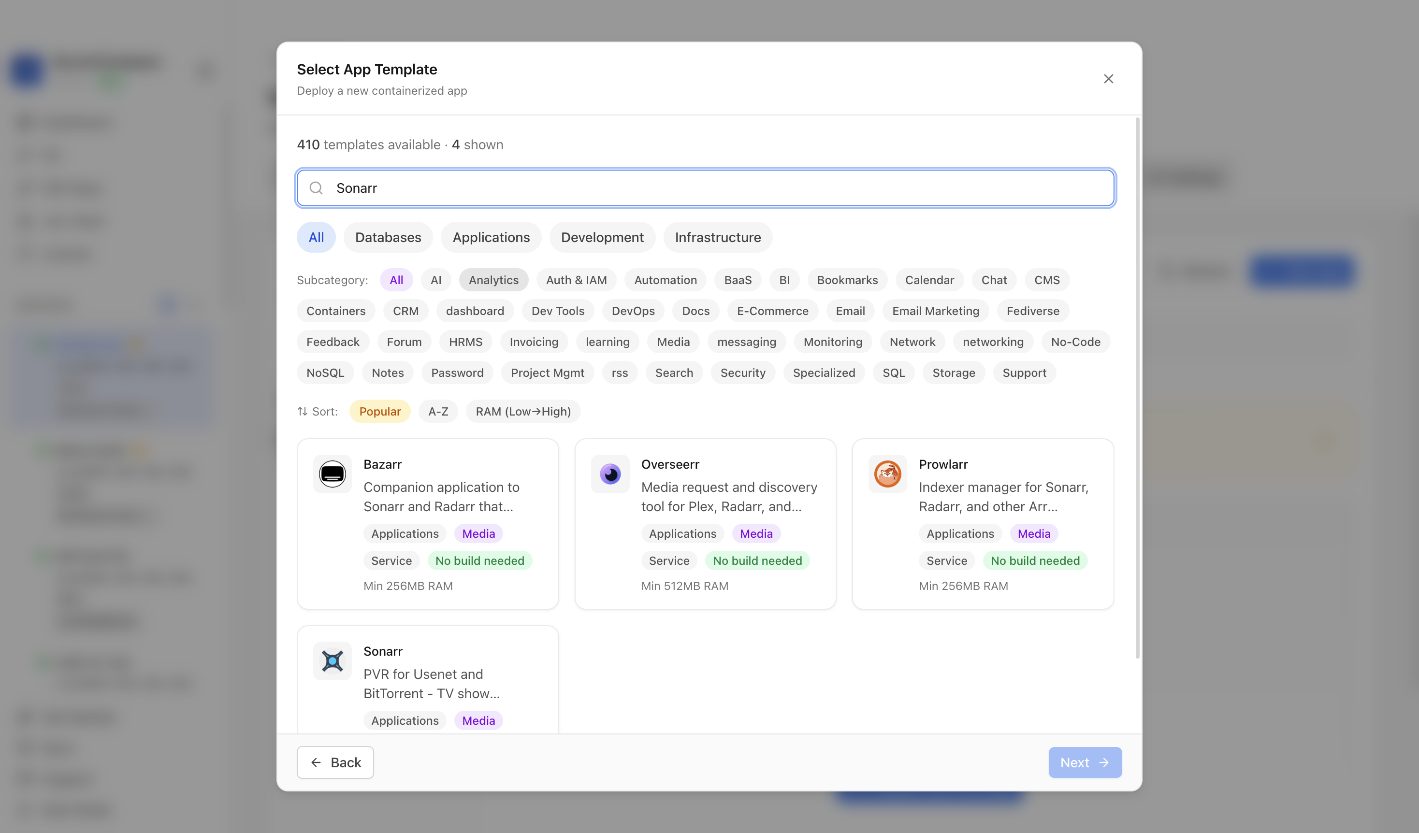Toggle the Auth & IAM subcategory
Viewport: 1419px width, 833px height.
tap(576, 280)
